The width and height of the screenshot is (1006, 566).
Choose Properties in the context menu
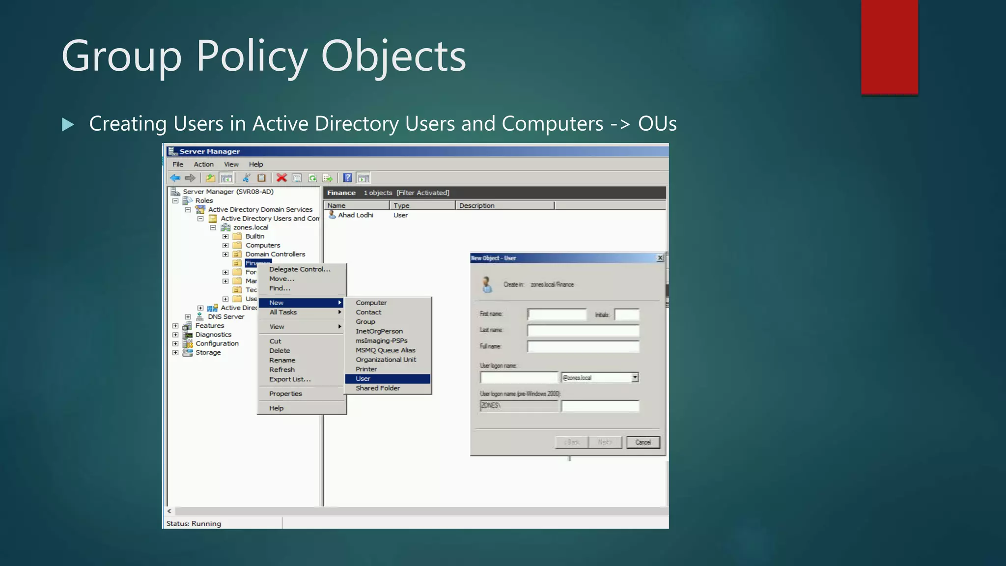(x=302, y=394)
